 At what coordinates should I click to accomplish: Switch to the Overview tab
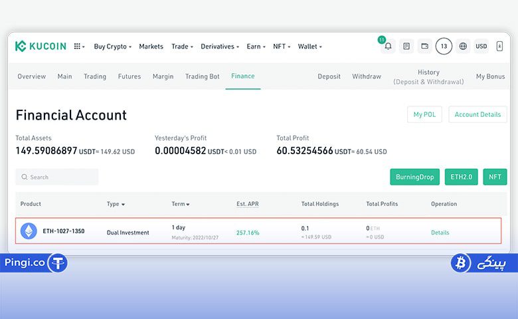(x=32, y=76)
